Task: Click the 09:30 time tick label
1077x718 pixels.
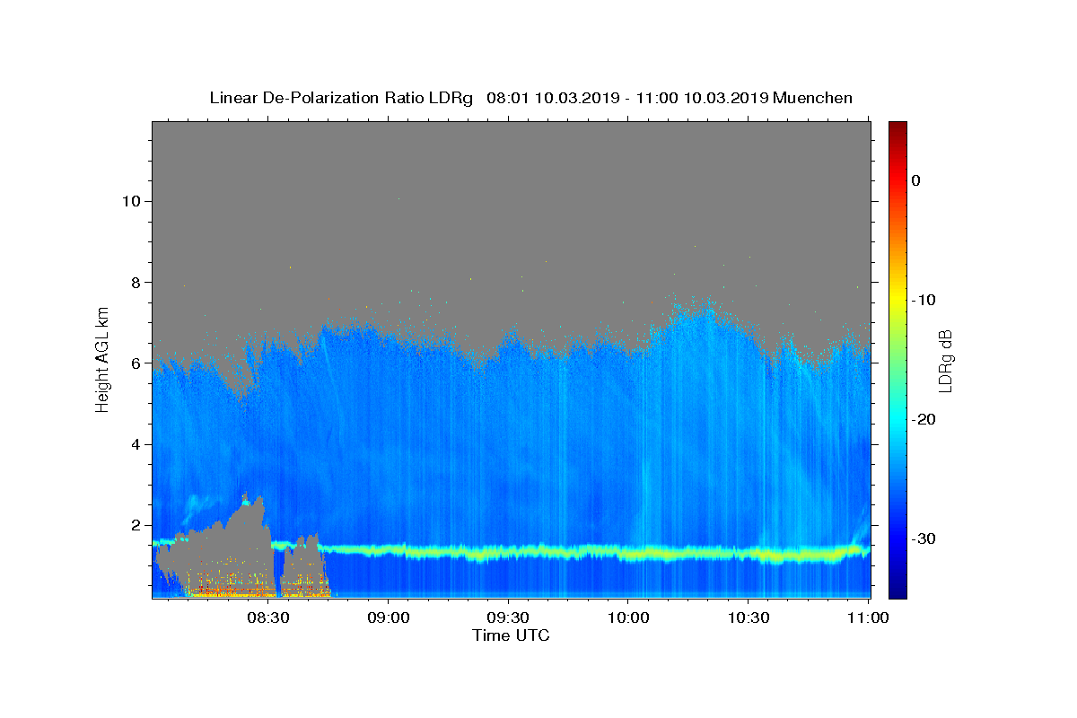Action: pos(508,617)
